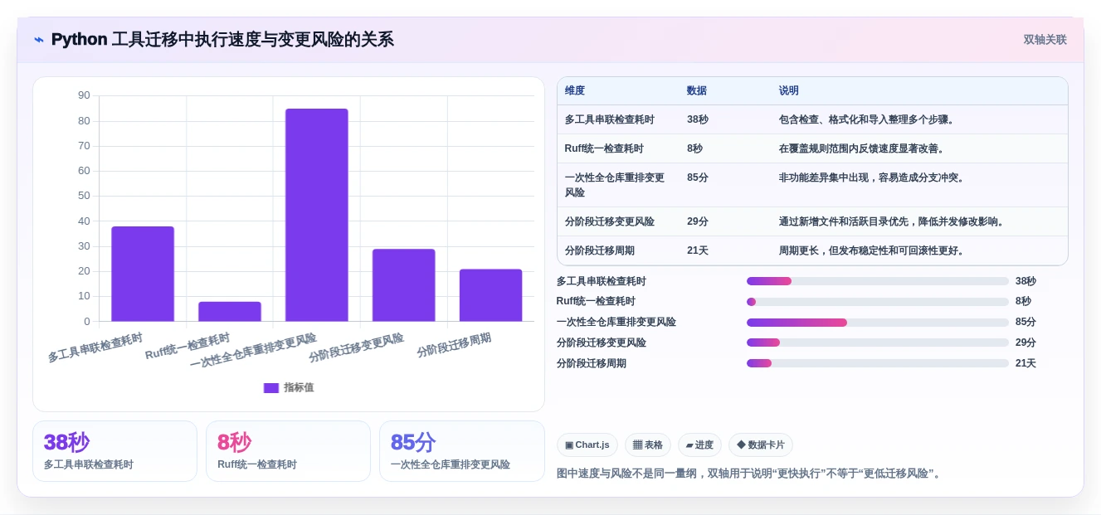The image size is (1101, 515).
Task: Click description 在覆盖规则范围内反馈速度显著改善
Action: coord(863,148)
